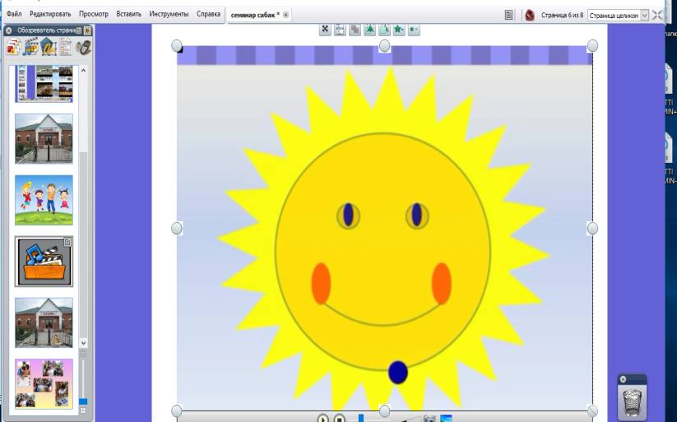This screenshot has height=422, width=677.
Task: Open the Файл menu
Action: (14, 14)
